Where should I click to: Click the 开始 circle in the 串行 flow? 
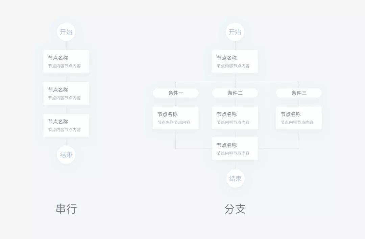click(x=66, y=32)
